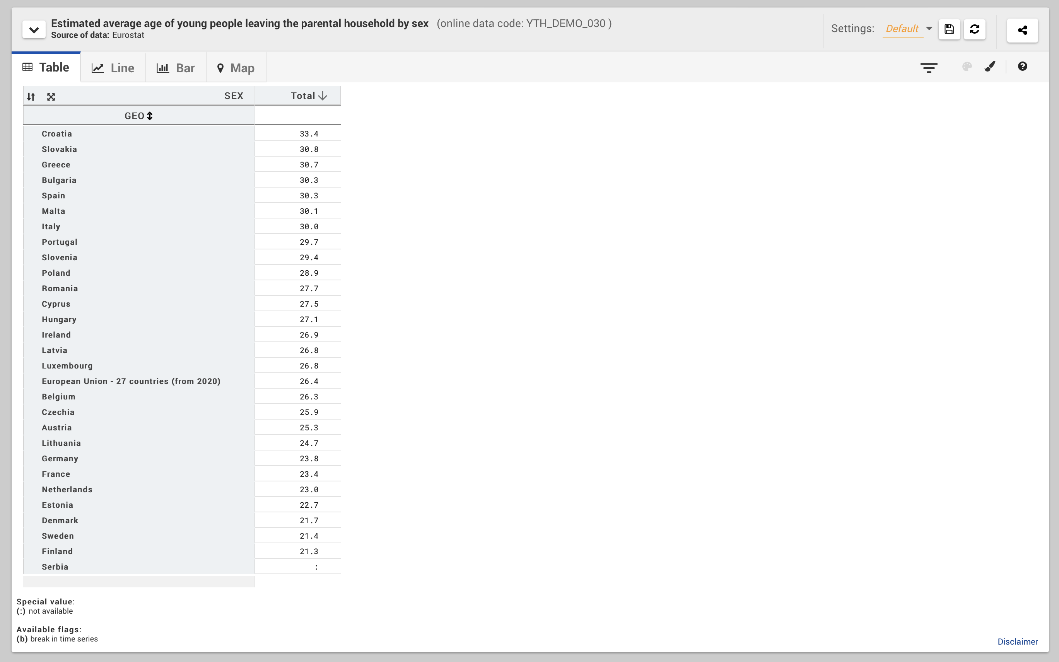Image resolution: width=1059 pixels, height=662 pixels.
Task: Open the filter lines icon
Action: coord(929,67)
